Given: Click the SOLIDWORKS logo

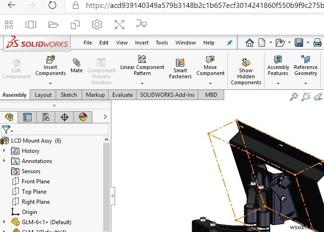Looking at the screenshot, I should [x=37, y=43].
